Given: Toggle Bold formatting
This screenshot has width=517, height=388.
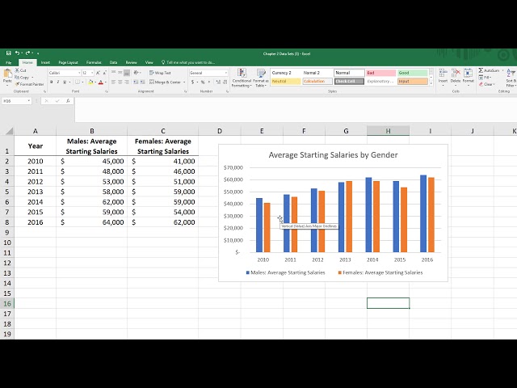Looking at the screenshot, I should [52, 82].
